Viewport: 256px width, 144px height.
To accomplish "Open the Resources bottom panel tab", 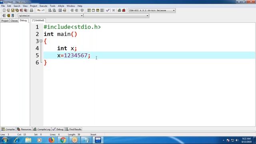I will [24, 129].
